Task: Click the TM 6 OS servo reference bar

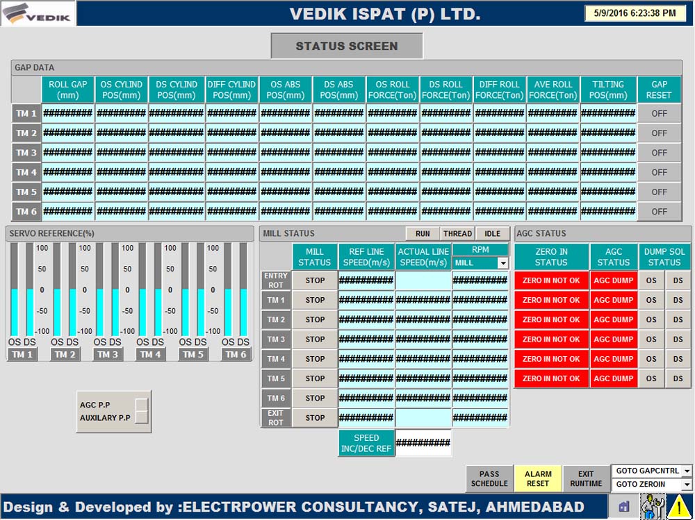Action: pyautogui.click(x=228, y=290)
